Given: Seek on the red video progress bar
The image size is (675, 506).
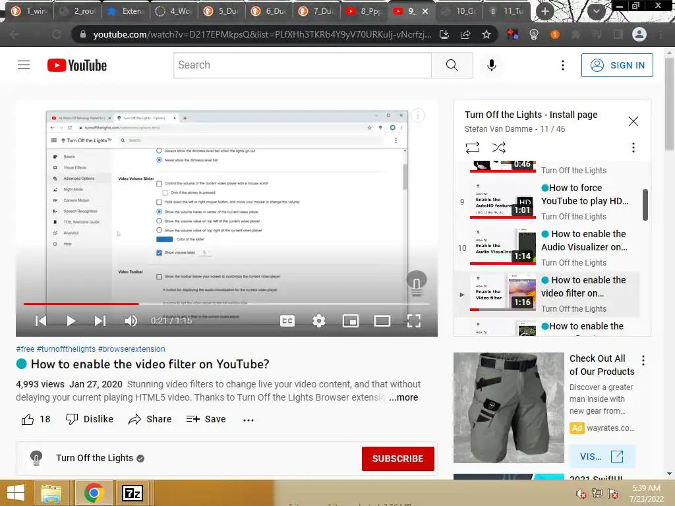Looking at the screenshot, I should click(x=227, y=304).
